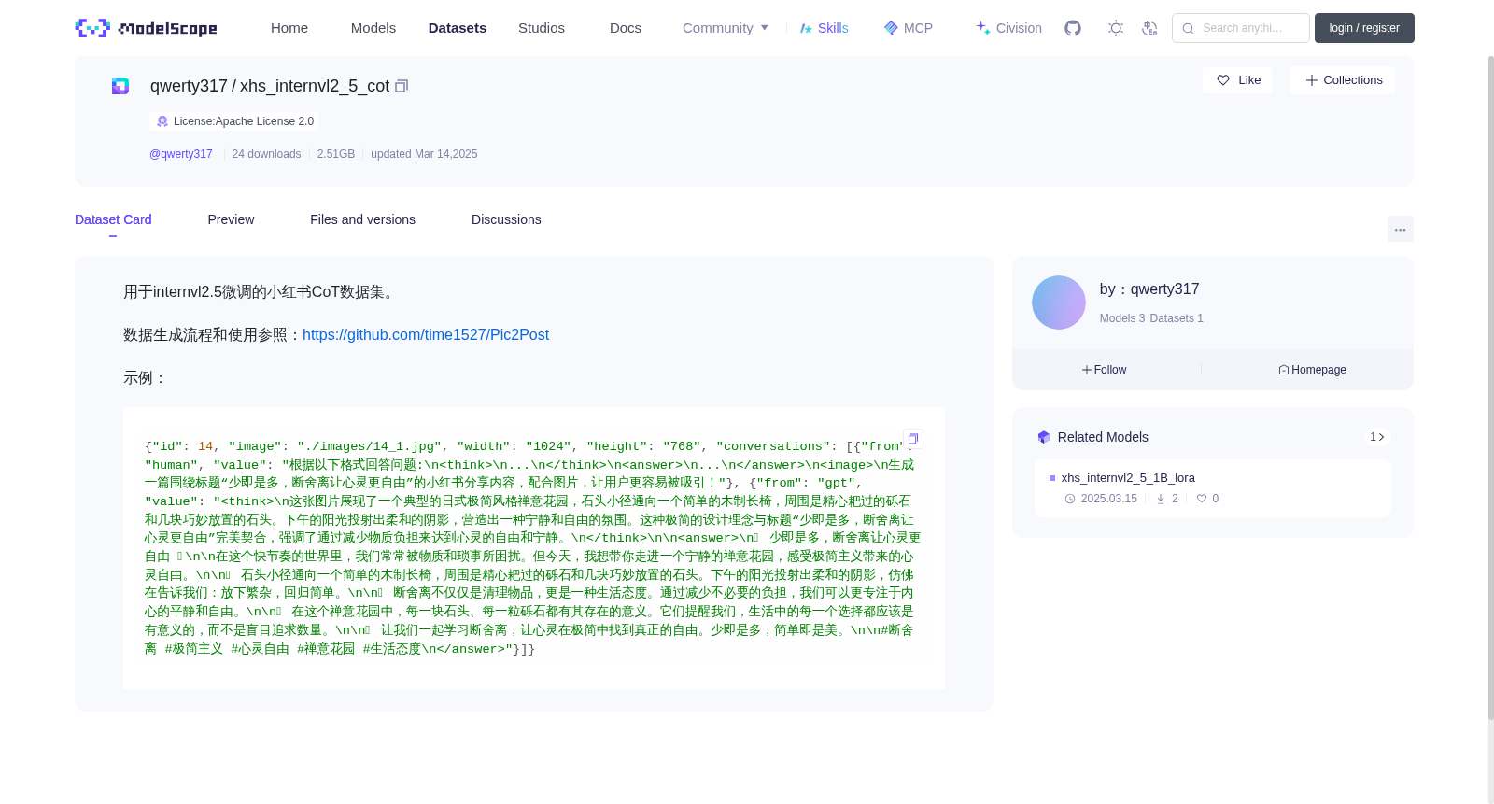
Task: Open the three-dots more options button
Action: (1400, 229)
